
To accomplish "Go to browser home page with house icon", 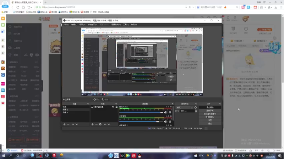I will coord(23,7).
